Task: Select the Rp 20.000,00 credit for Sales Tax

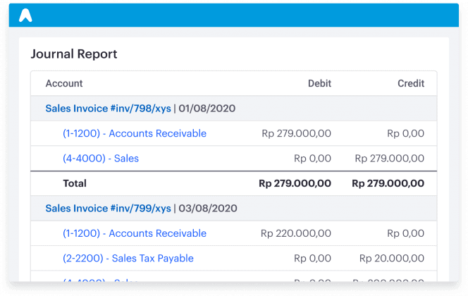Action: [x=392, y=259]
